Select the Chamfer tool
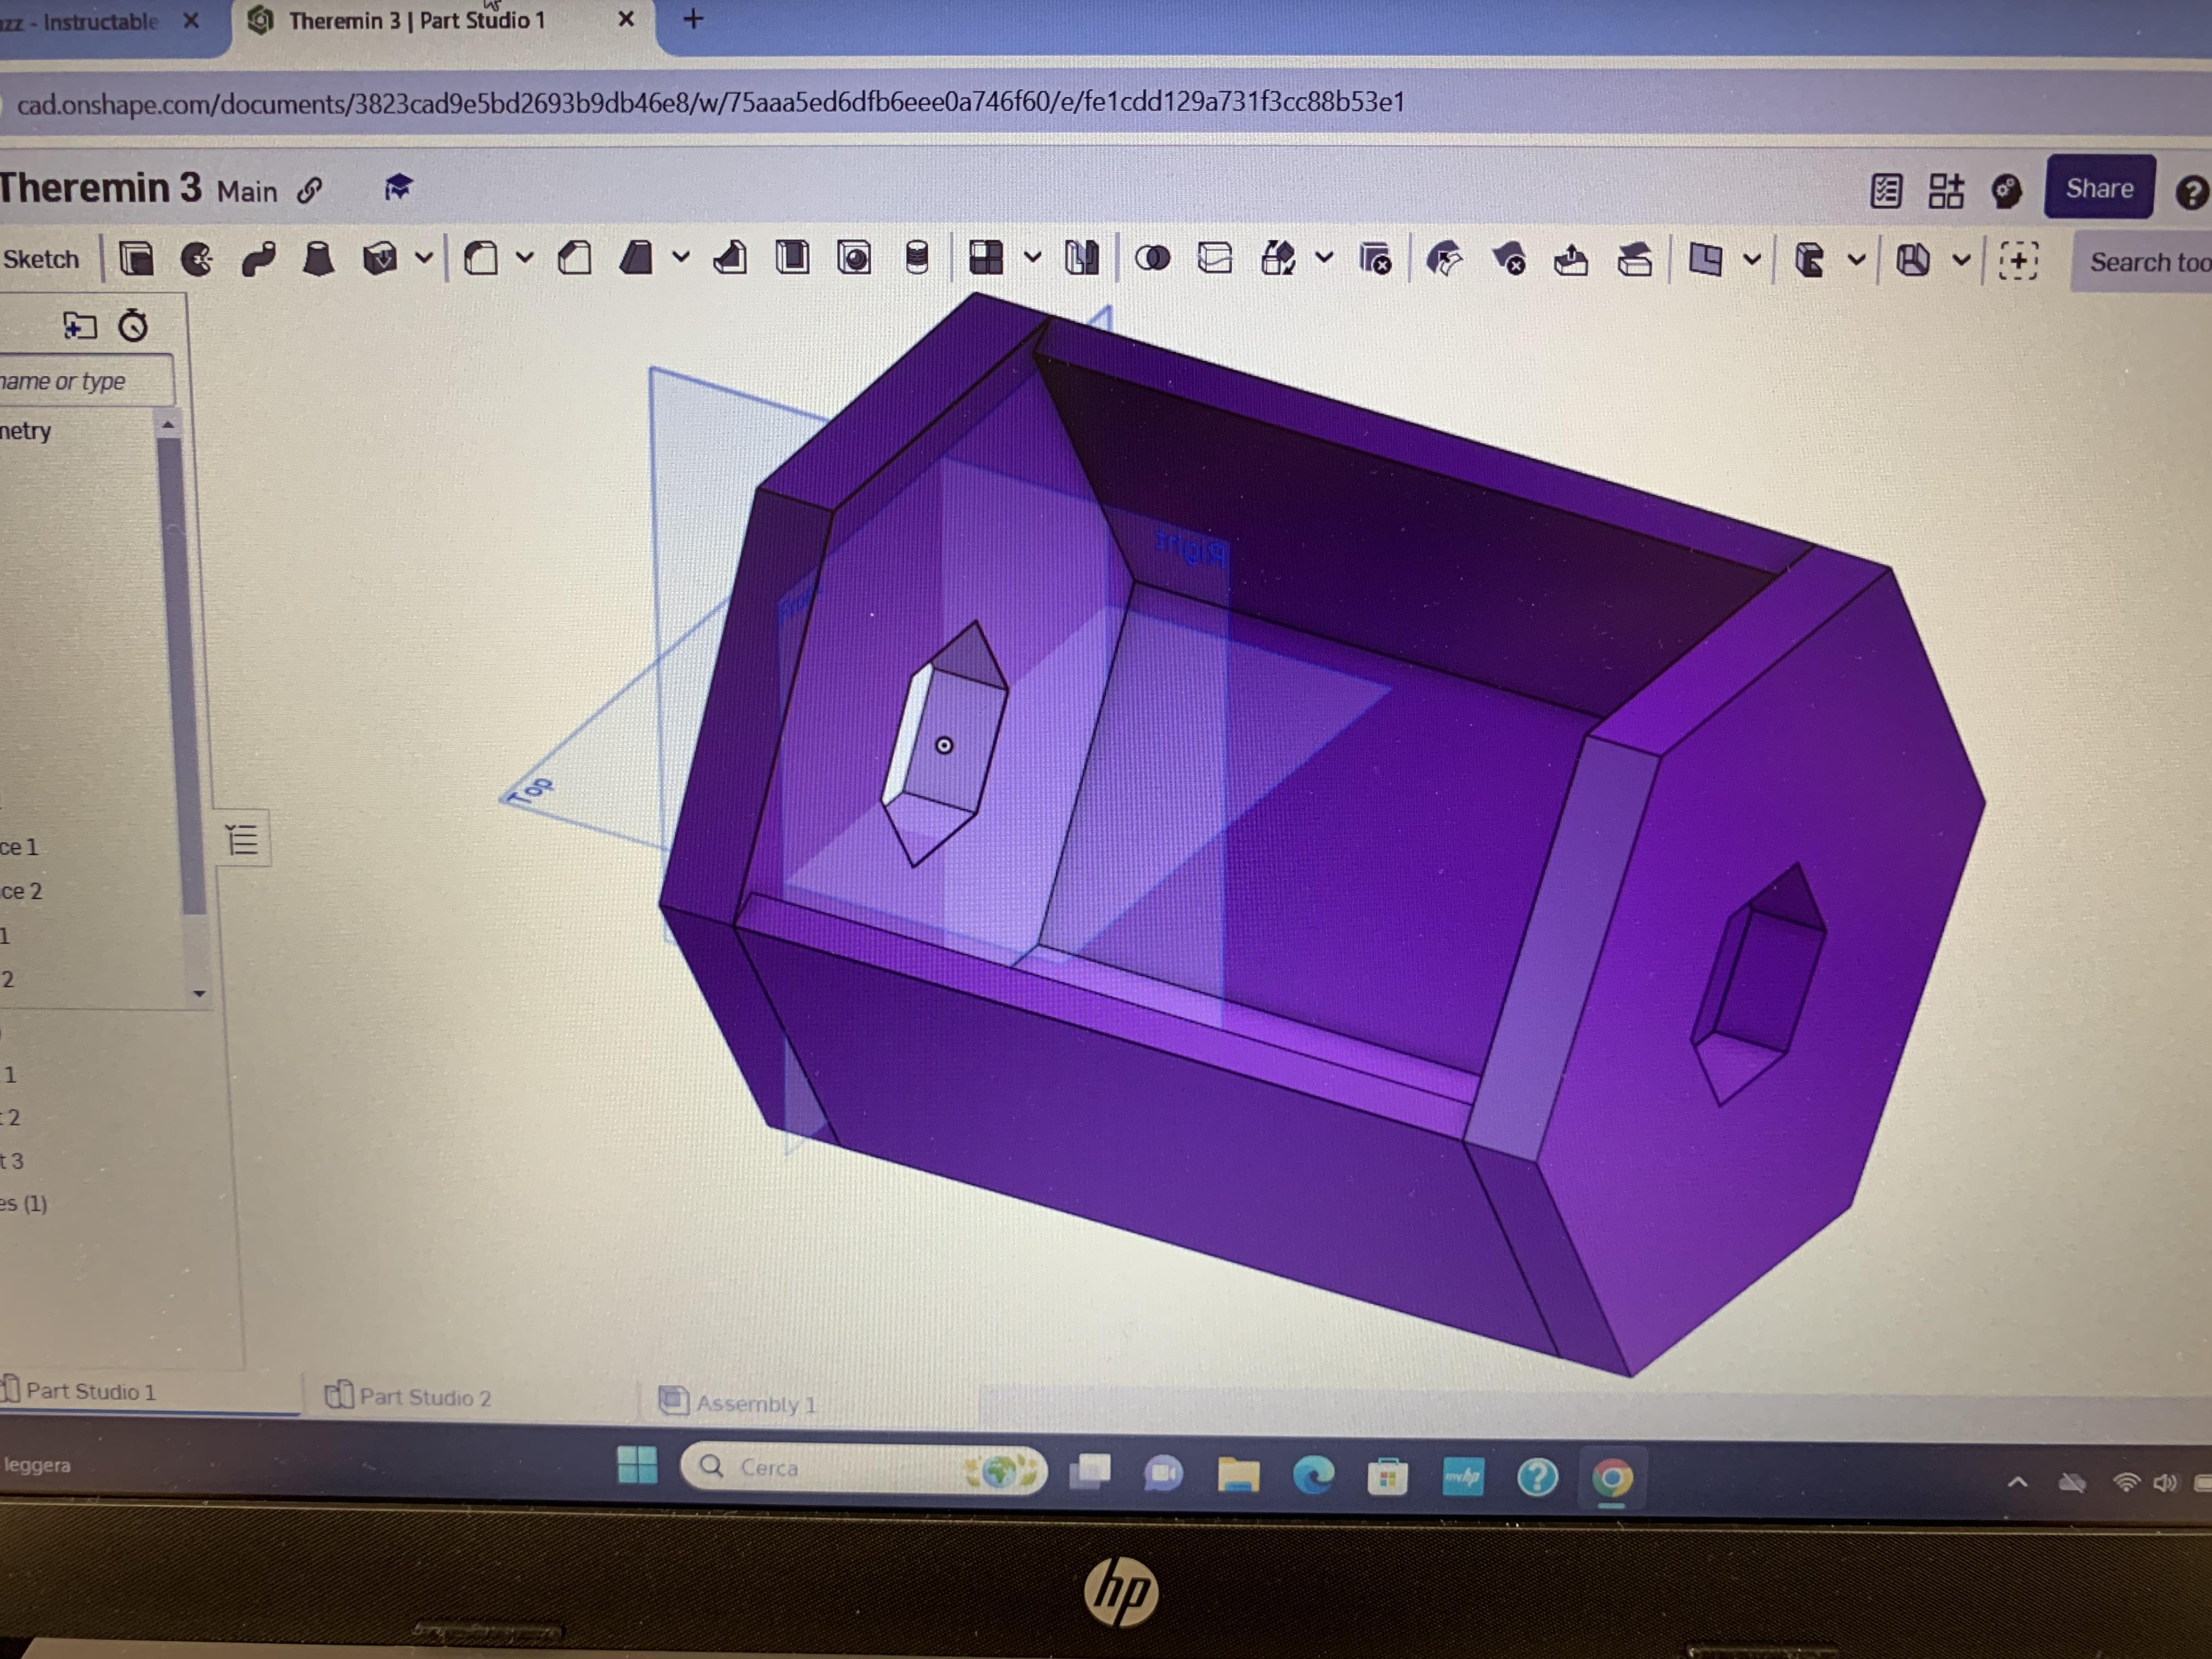The height and width of the screenshot is (1659, 2212). pos(574,259)
